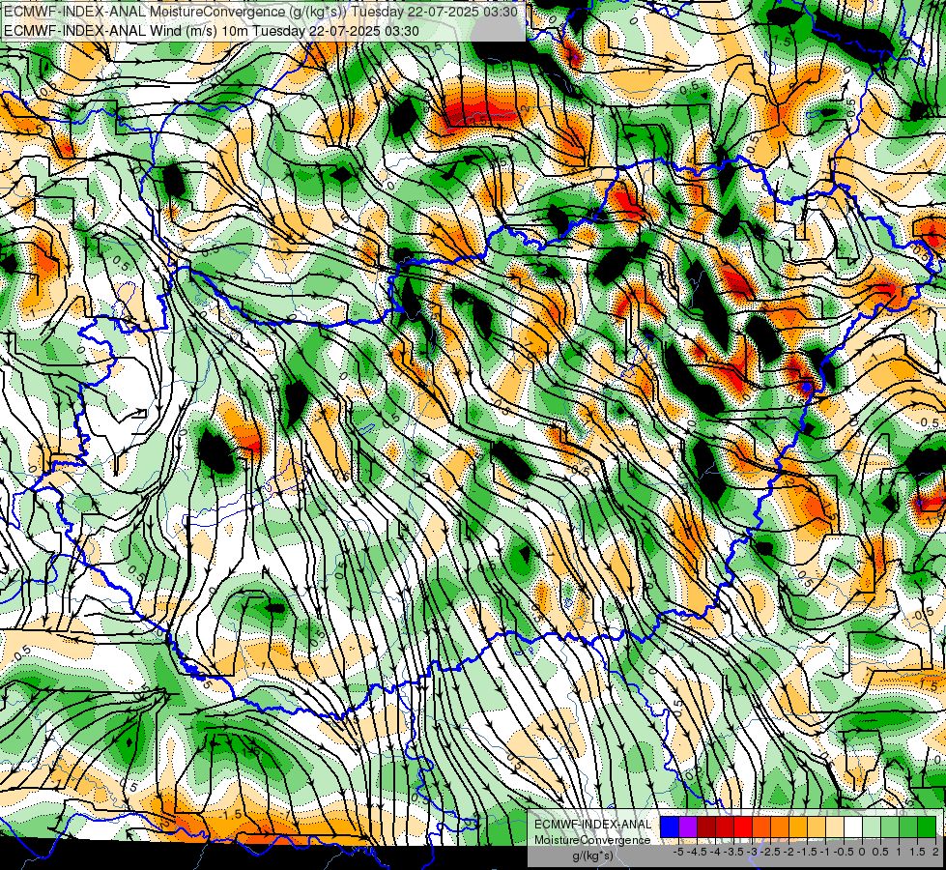Click the MoistureConvergence title line at top
This screenshot has height=870, width=946.
260,12
